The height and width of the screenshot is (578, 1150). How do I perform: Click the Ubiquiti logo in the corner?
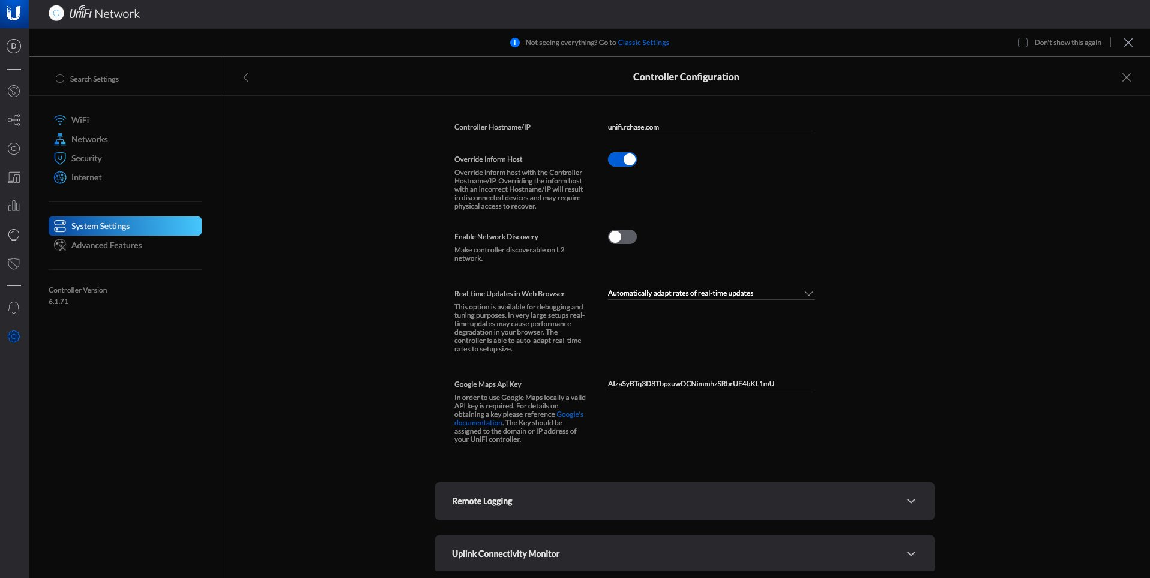[14, 13]
